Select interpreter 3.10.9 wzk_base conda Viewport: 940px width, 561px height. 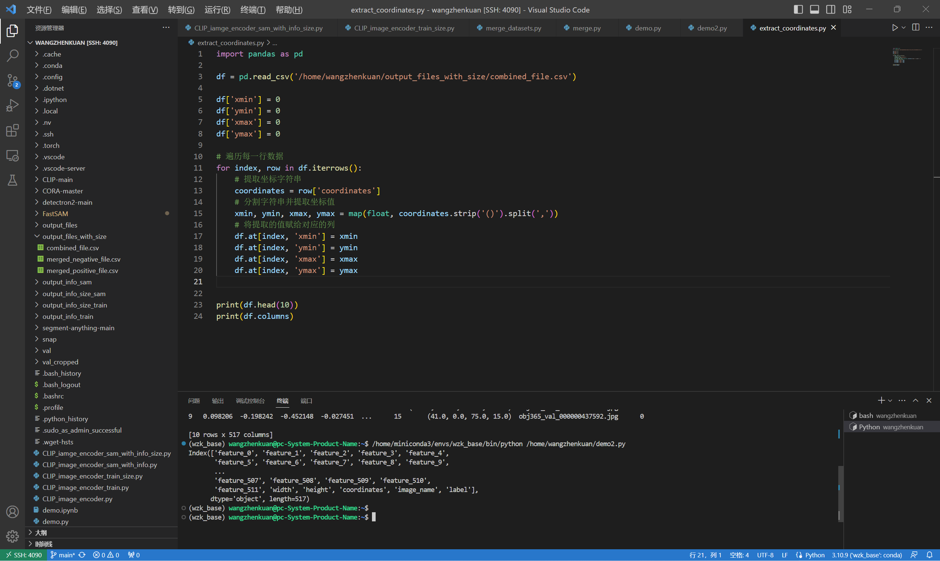tap(866, 555)
